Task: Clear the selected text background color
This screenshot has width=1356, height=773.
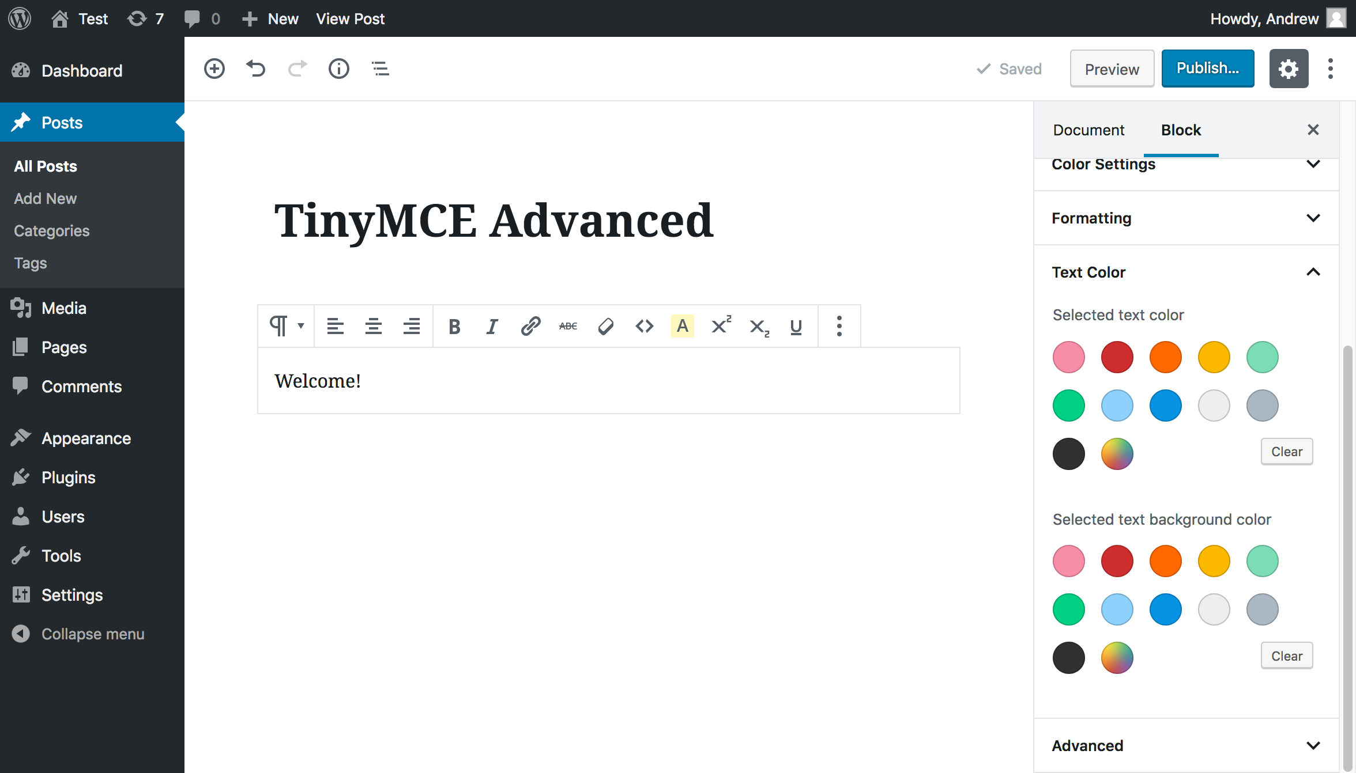Action: [x=1286, y=656]
